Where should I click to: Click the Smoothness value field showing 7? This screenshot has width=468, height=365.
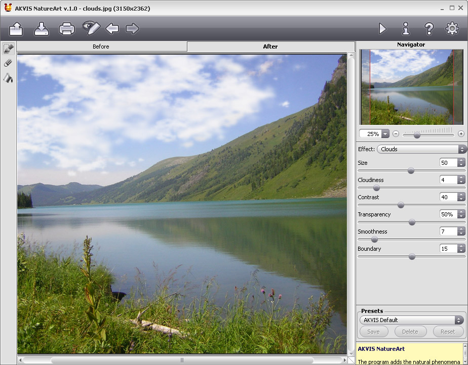pyautogui.click(x=449, y=232)
